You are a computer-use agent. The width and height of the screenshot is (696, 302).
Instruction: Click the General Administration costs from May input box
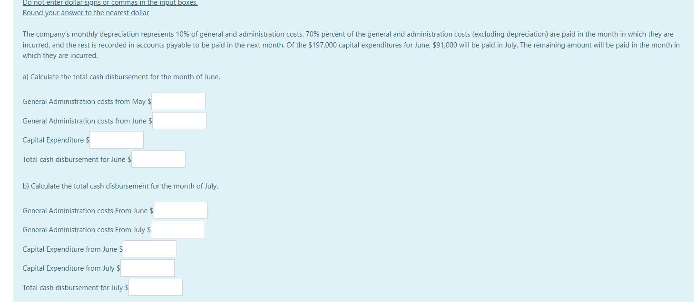pos(178,101)
